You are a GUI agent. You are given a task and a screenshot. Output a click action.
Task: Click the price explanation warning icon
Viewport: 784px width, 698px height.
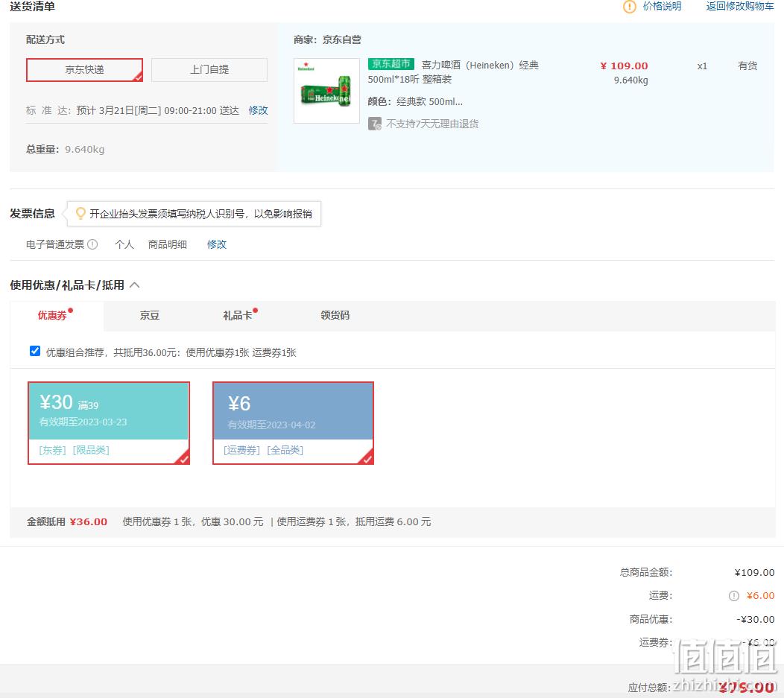[x=629, y=7]
